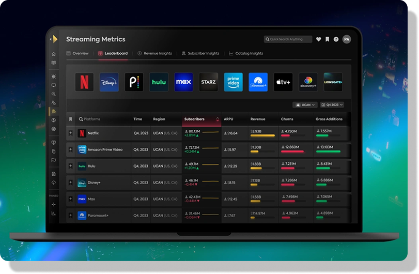Viewport: 419px width, 274px height.
Task: Click the monitor icon in sidebar
Action: click(54, 85)
